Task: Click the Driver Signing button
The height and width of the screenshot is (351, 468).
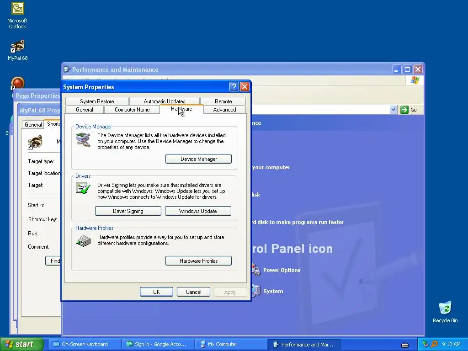Action: (128, 211)
